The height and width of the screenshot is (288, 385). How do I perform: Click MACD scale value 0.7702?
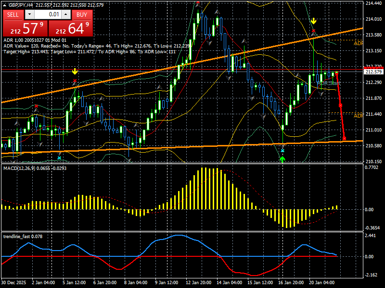372,168
